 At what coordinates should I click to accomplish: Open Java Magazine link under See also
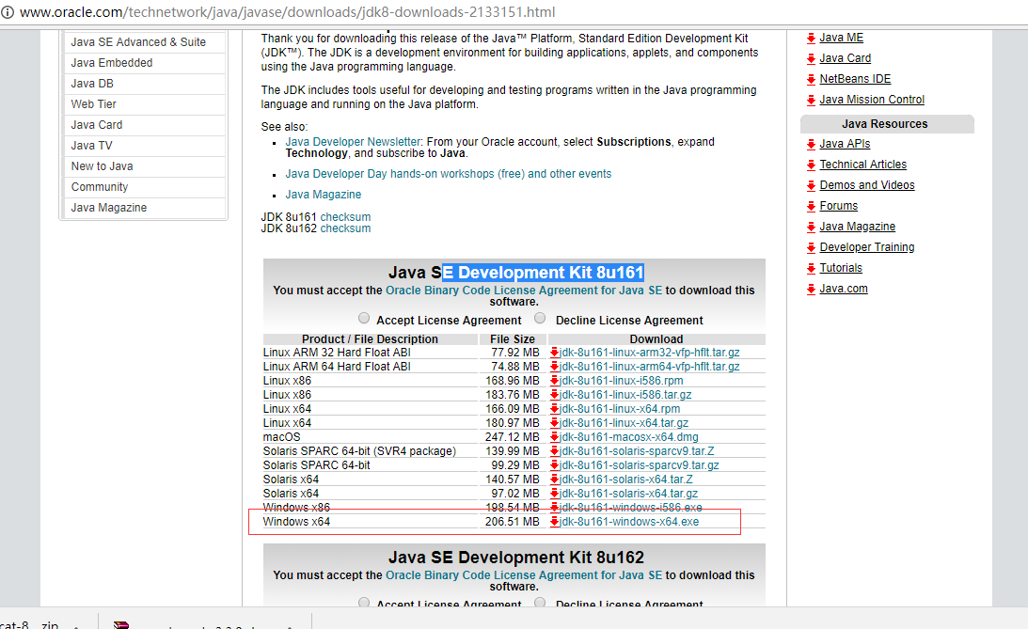pyautogui.click(x=324, y=195)
